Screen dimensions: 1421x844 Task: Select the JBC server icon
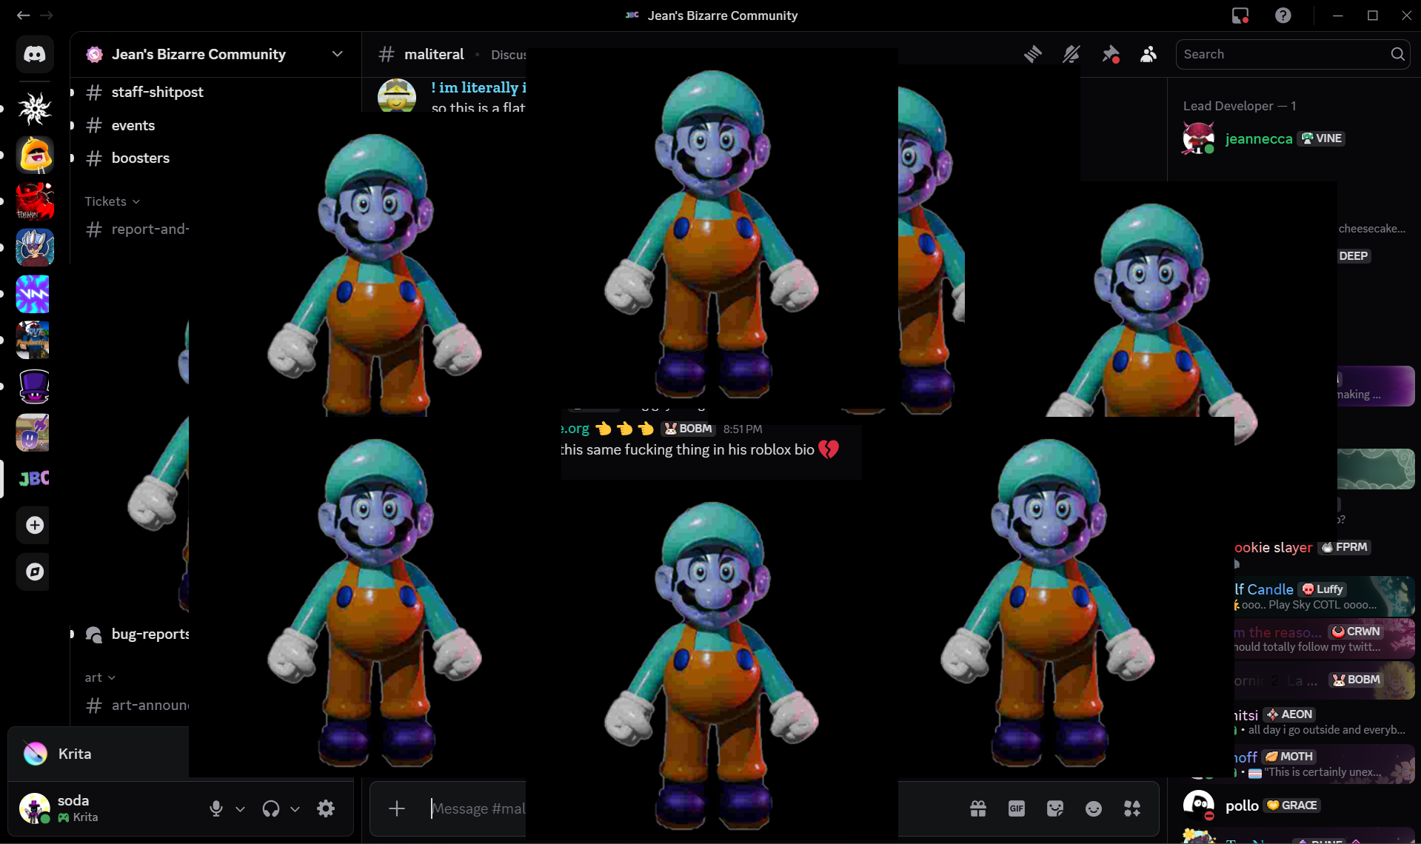(35, 478)
